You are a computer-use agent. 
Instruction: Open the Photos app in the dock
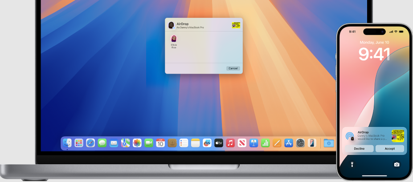click(x=137, y=143)
